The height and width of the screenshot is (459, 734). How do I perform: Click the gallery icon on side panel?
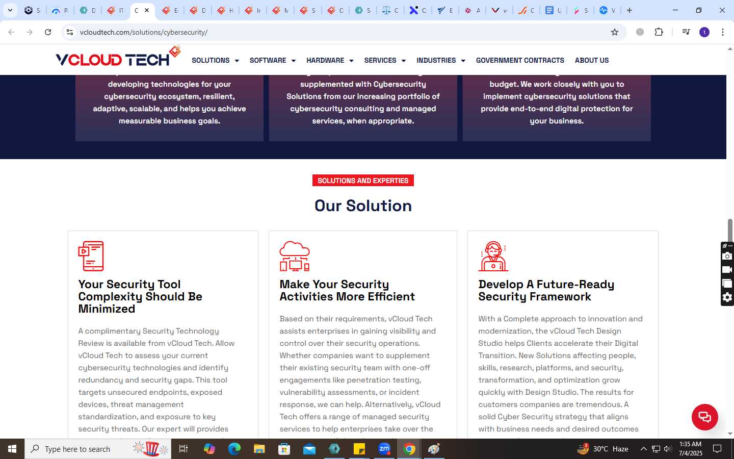(727, 284)
